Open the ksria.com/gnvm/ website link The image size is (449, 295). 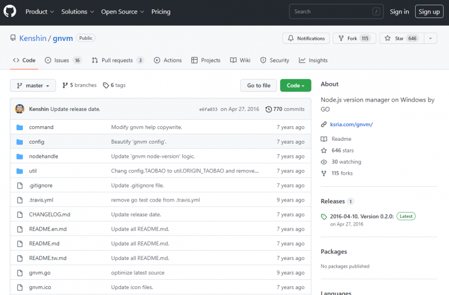351,124
